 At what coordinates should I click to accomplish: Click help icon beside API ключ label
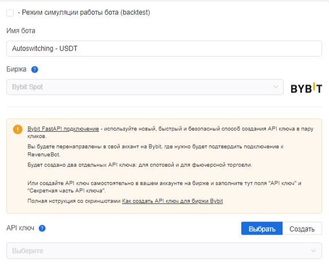pyautogui.click(x=42, y=228)
